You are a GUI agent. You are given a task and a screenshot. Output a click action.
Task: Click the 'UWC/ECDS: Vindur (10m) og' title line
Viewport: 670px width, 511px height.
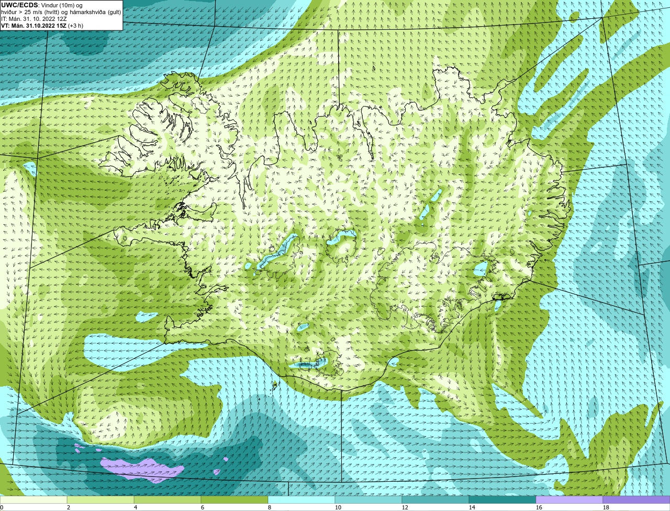coord(42,5)
